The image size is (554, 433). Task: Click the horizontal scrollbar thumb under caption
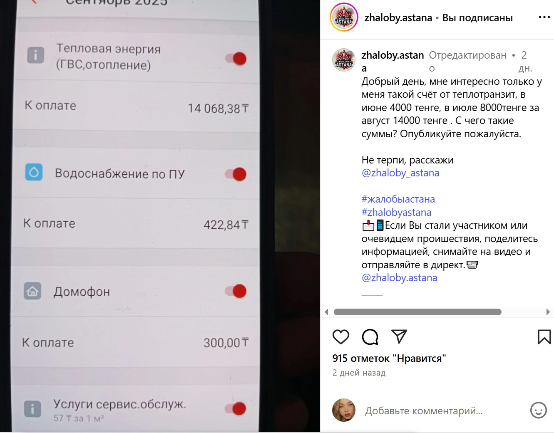[x=417, y=312]
